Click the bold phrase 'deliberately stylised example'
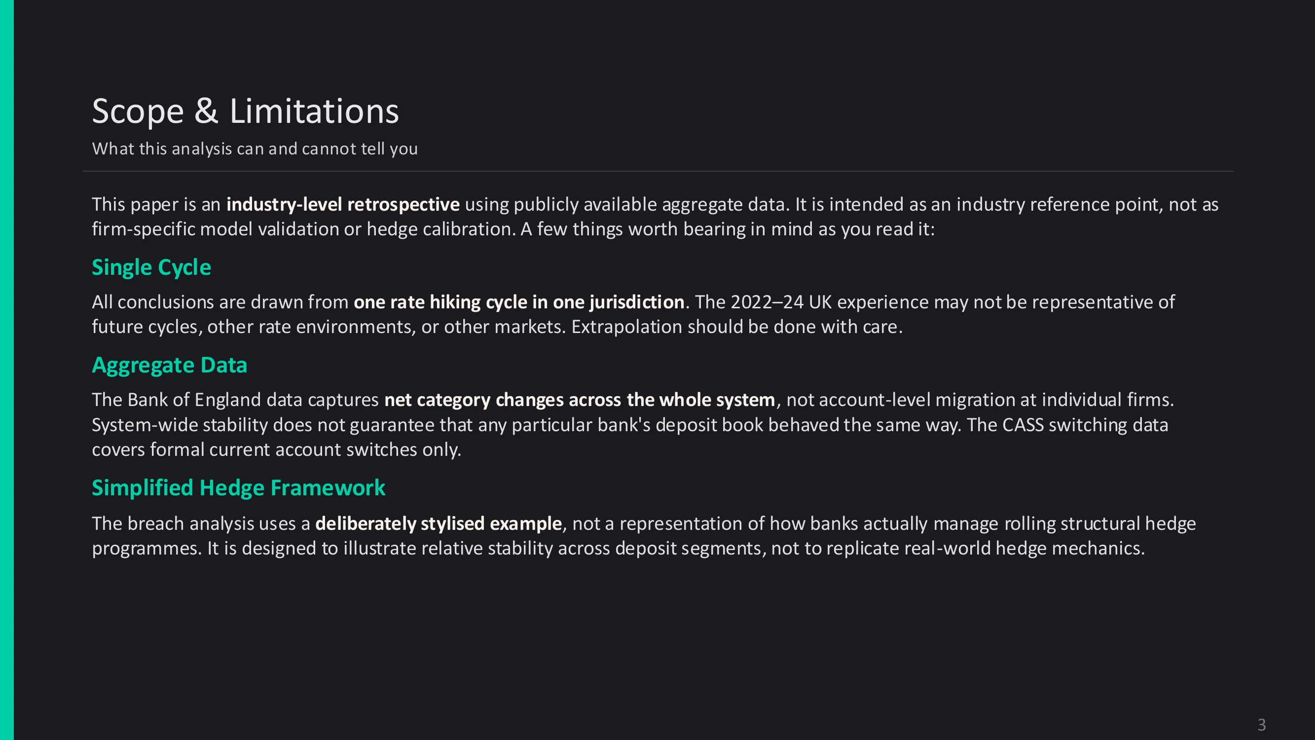The width and height of the screenshot is (1315, 740). (x=438, y=523)
